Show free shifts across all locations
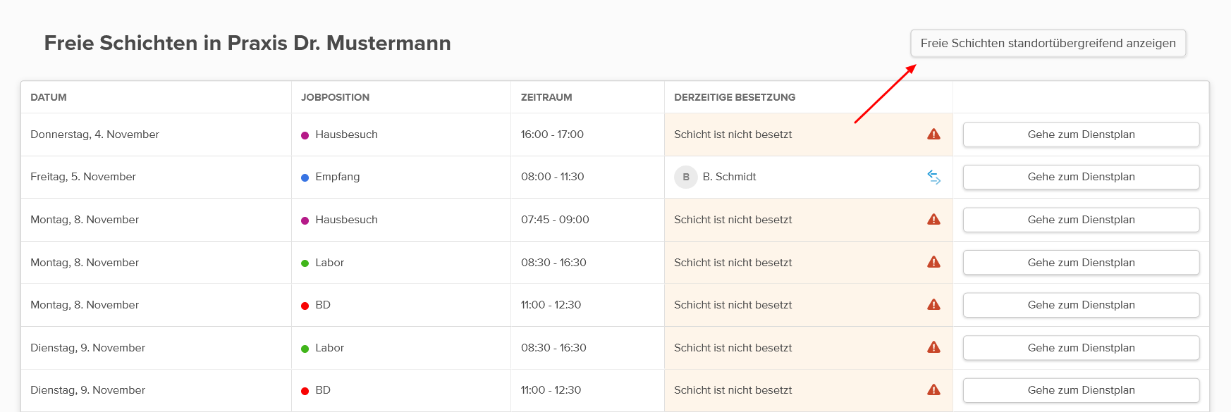The width and height of the screenshot is (1231, 412). (1048, 43)
